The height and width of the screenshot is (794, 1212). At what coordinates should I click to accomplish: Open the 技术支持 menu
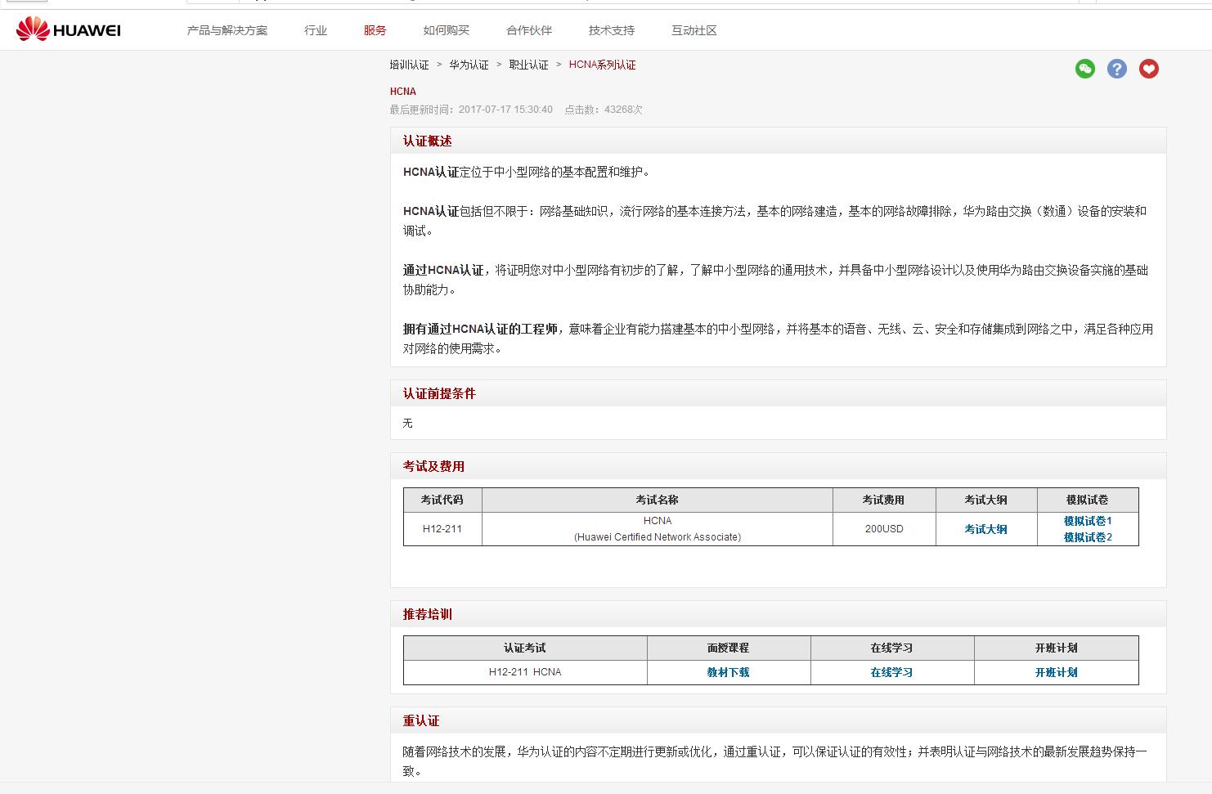click(612, 30)
